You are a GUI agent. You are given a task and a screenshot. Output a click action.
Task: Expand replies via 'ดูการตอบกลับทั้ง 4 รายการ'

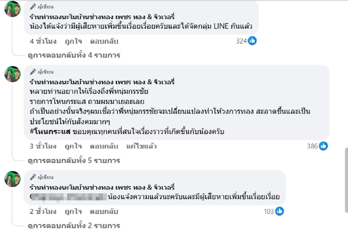point(74,56)
